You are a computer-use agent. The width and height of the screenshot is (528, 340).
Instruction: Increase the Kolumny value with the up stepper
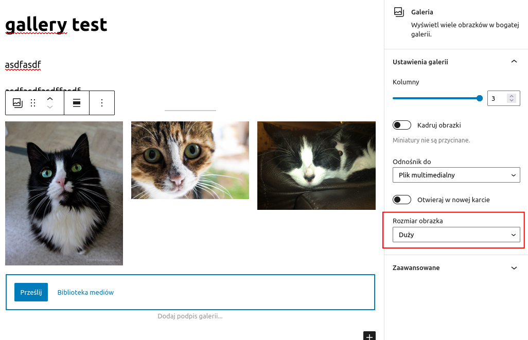click(x=512, y=96)
